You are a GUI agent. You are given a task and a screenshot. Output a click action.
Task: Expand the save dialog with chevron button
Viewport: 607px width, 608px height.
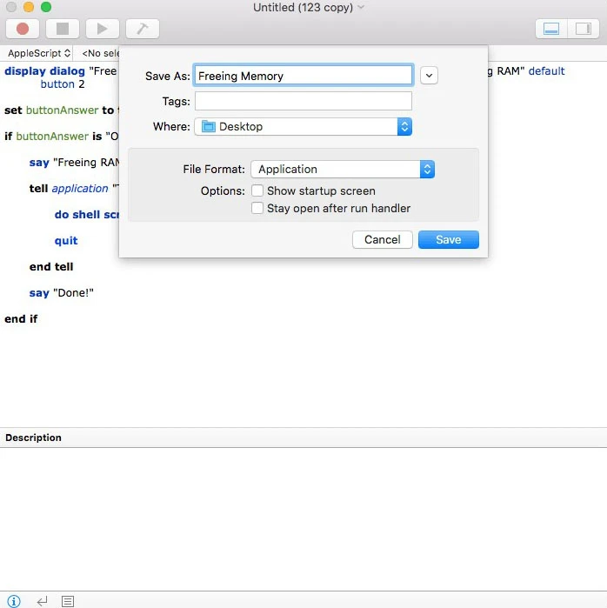point(429,76)
